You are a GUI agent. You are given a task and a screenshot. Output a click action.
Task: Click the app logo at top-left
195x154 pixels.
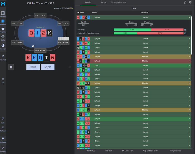coord(3,4)
